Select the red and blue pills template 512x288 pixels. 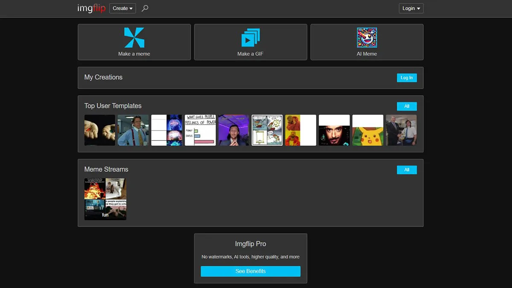pyautogui.click(x=100, y=130)
